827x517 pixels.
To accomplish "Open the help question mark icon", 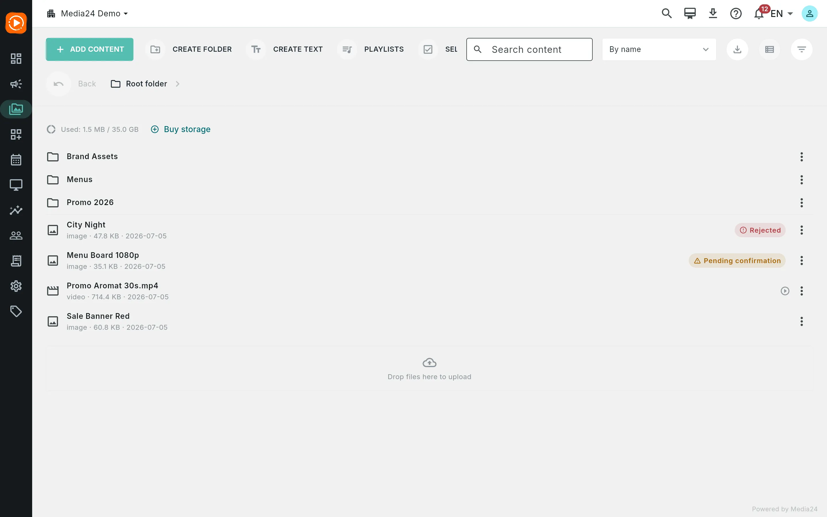I will tap(736, 13).
